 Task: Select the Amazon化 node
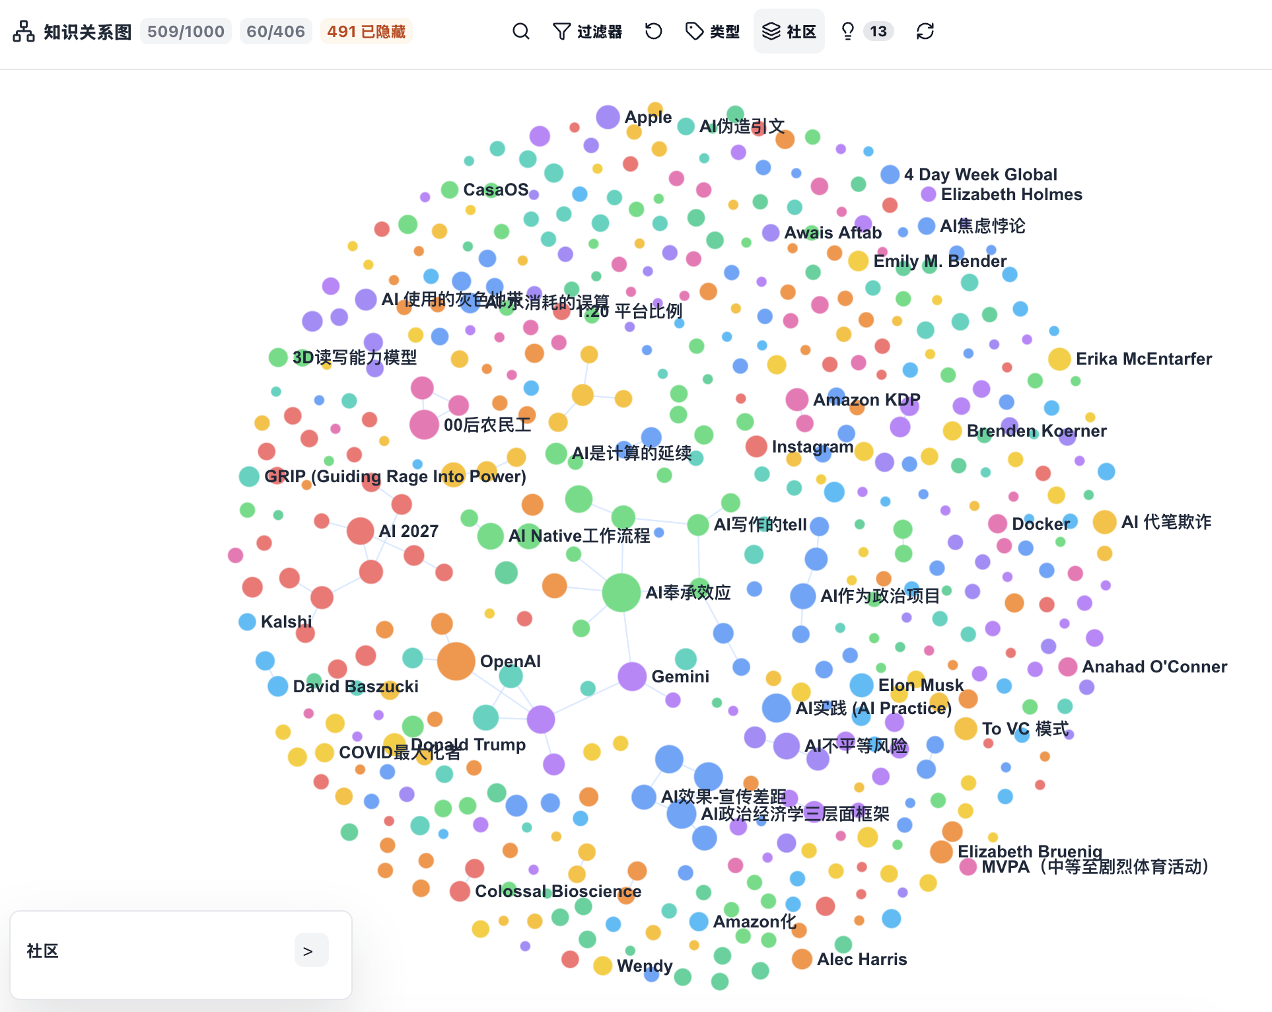point(699,922)
